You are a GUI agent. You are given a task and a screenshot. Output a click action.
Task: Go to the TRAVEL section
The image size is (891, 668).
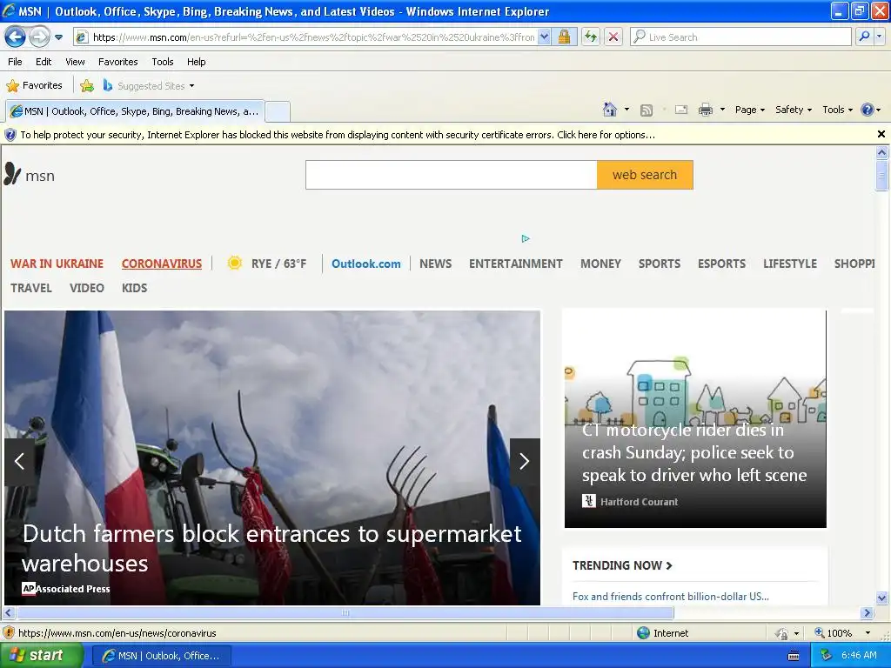[x=31, y=288]
